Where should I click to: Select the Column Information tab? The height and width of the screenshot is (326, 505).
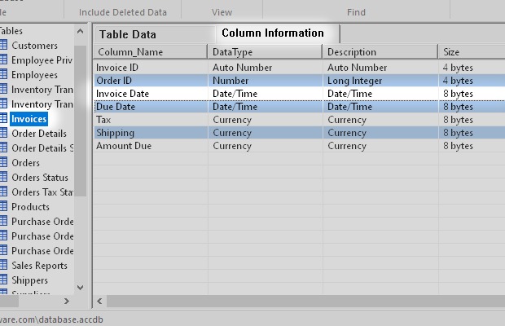(x=273, y=33)
